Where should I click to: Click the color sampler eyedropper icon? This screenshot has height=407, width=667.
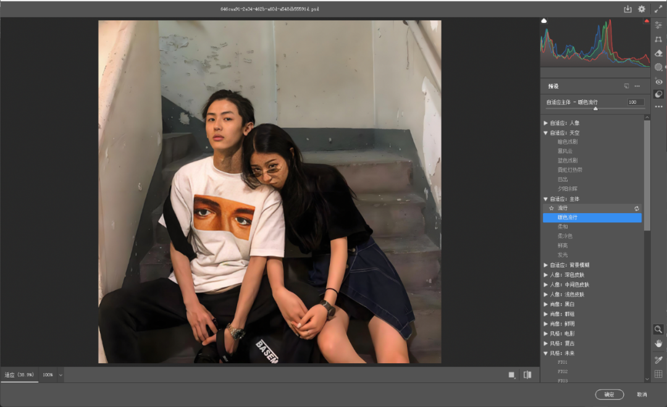click(658, 359)
